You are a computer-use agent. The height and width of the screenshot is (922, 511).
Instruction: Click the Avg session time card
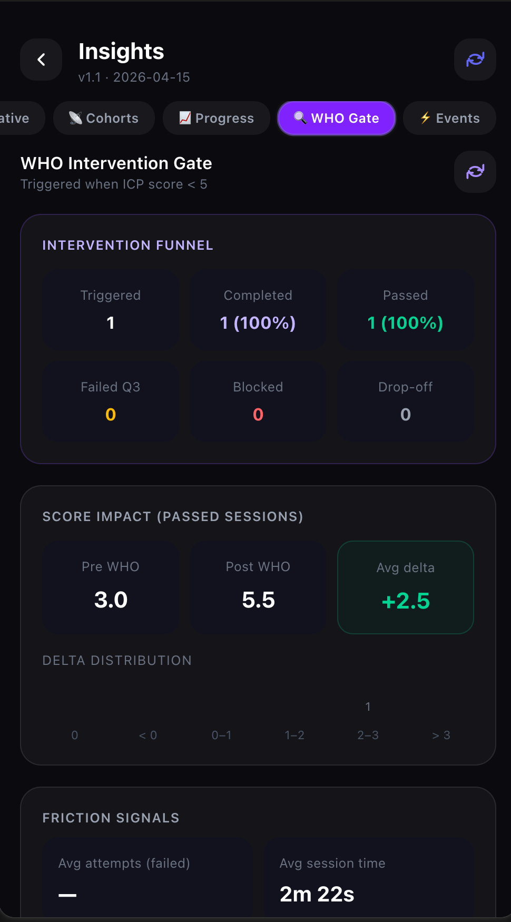368,878
